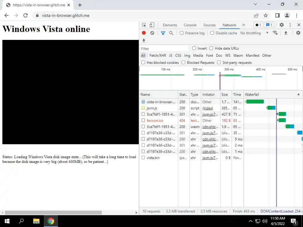Open DevTools settings gear
Viewport: 303px width, 227px height.
pyautogui.click(x=282, y=25)
